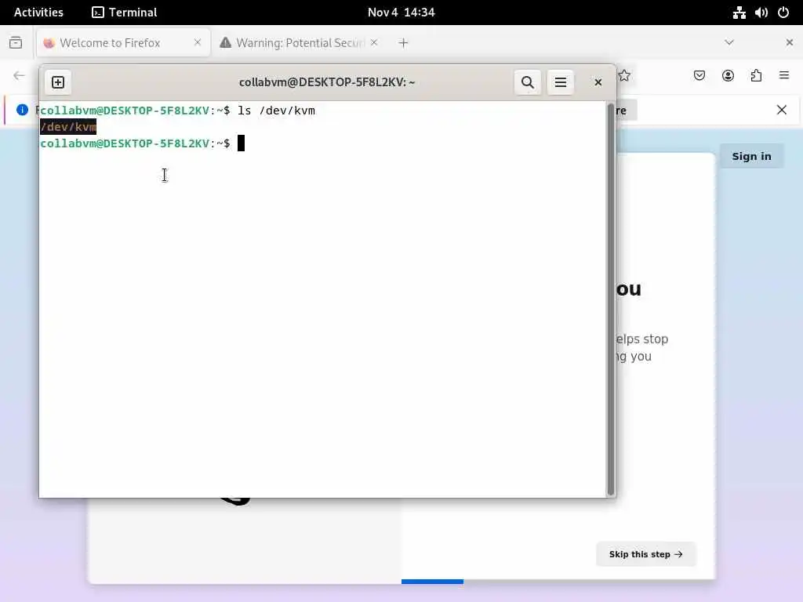803x602 pixels.
Task: Close the terminal window
Action: tap(598, 82)
